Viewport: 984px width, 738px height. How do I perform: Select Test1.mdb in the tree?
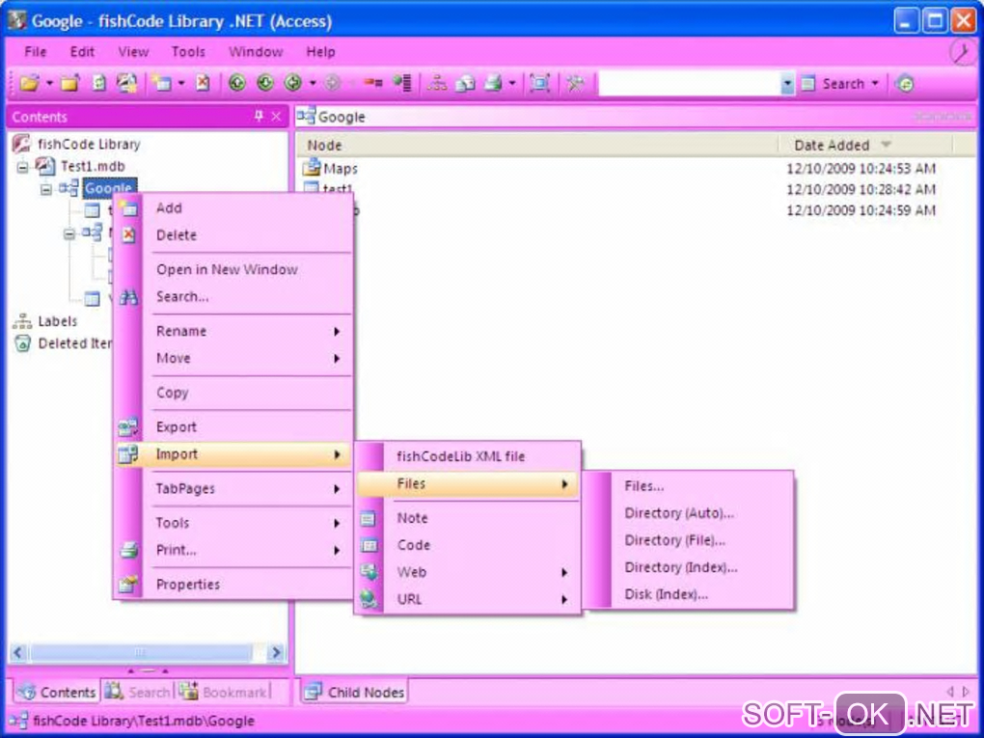click(x=93, y=166)
